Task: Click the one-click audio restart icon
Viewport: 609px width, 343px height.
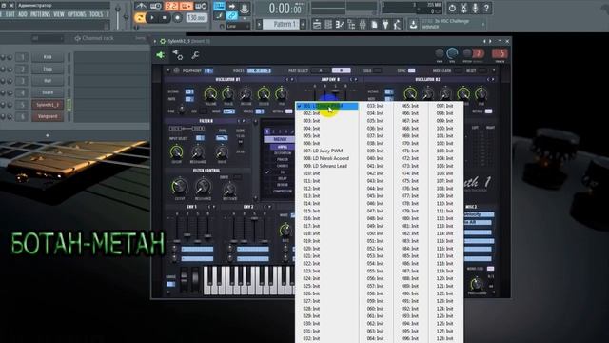Action: (452, 9)
